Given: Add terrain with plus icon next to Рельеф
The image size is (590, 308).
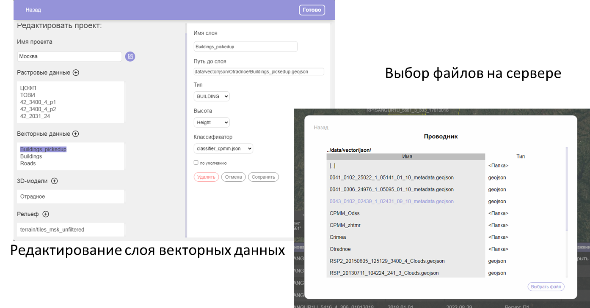Looking at the screenshot, I should pyautogui.click(x=46, y=214).
